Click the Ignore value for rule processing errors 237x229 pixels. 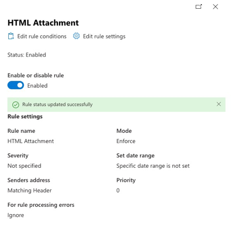tap(15, 215)
